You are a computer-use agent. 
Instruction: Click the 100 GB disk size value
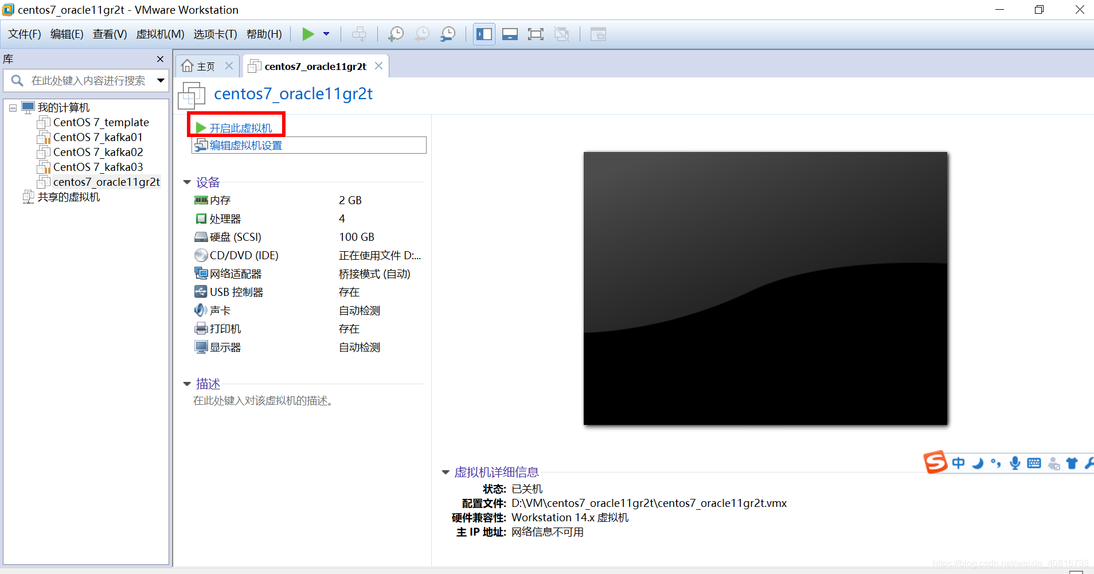tap(356, 237)
